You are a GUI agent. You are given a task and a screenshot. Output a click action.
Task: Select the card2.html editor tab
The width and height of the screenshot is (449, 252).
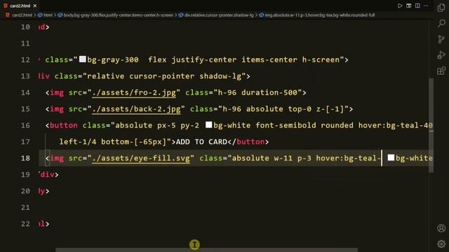pos(20,6)
